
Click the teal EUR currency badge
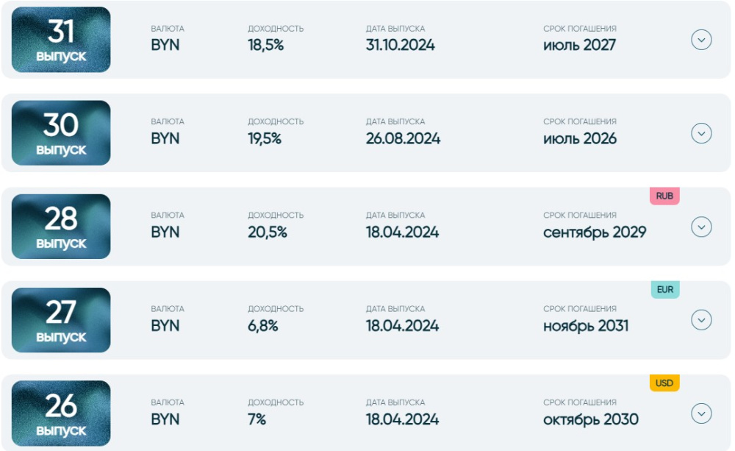[x=664, y=290]
